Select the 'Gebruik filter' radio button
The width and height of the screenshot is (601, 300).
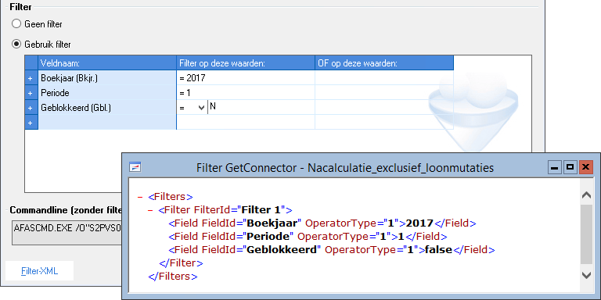(16, 45)
